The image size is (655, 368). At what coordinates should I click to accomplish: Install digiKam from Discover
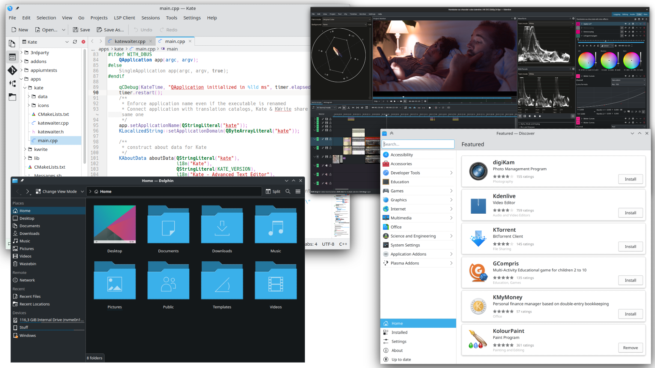point(630,179)
